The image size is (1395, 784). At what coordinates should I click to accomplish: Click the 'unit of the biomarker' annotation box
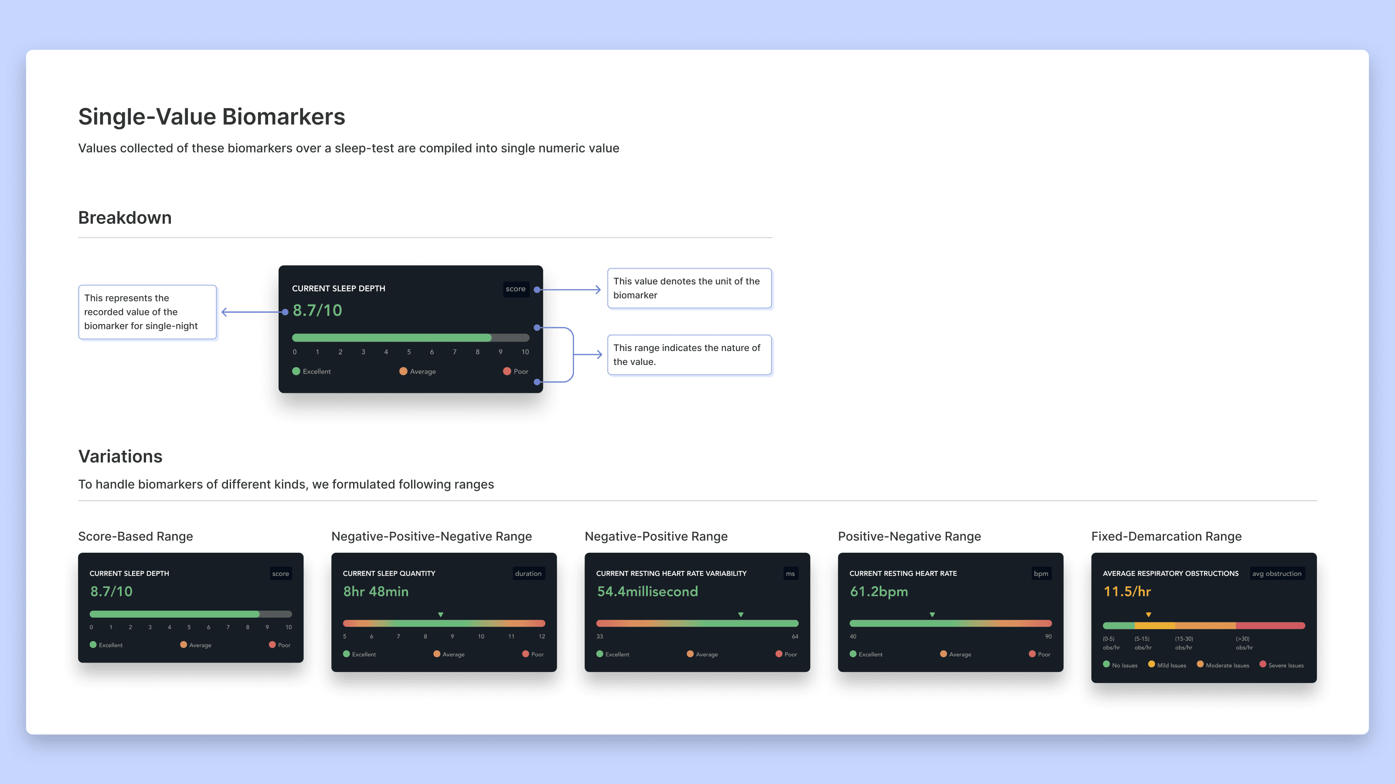tap(689, 288)
